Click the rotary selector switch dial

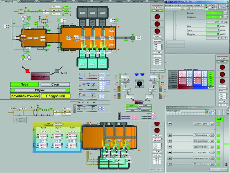pos(139,84)
